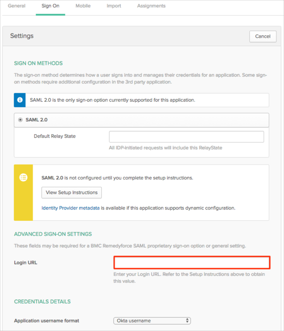
Task: Select the Sign On tab
Action: click(x=50, y=6)
